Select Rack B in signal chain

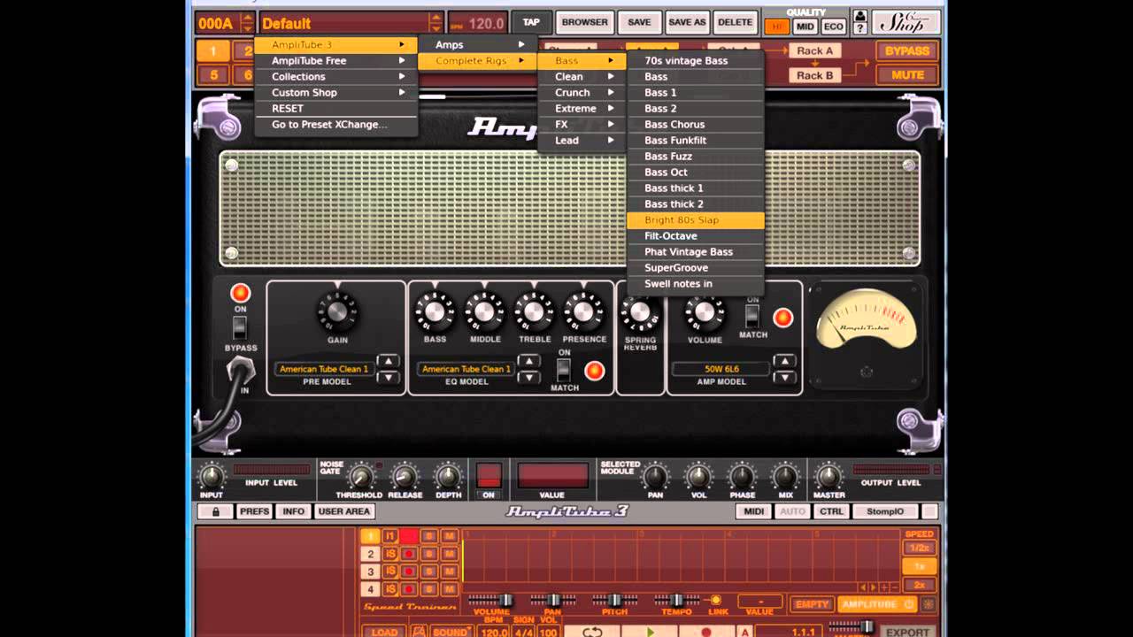click(814, 75)
